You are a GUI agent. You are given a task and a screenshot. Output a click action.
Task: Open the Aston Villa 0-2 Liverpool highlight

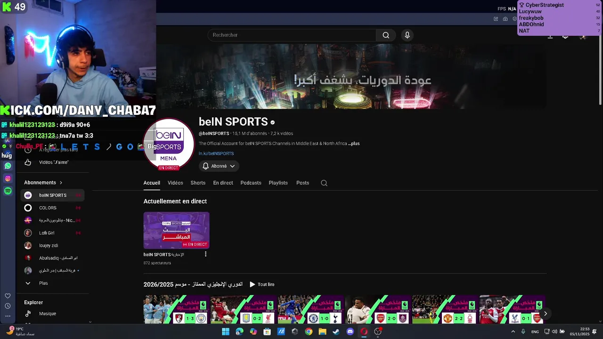pyautogui.click(x=244, y=309)
